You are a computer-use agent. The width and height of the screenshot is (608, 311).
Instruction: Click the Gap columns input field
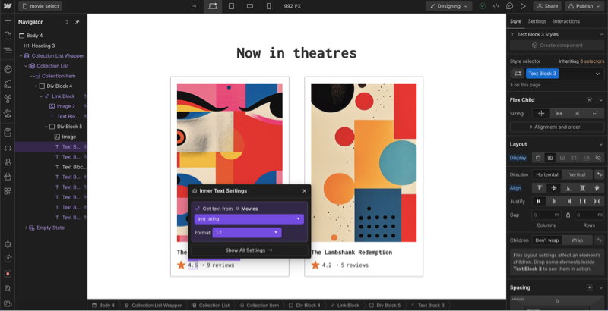point(543,215)
